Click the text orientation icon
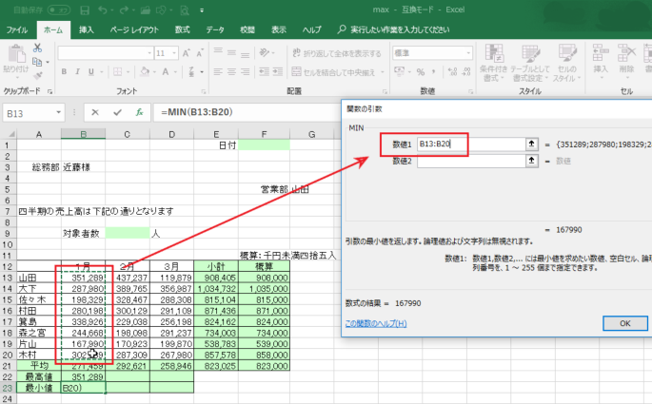The width and height of the screenshot is (652, 404). point(265,52)
